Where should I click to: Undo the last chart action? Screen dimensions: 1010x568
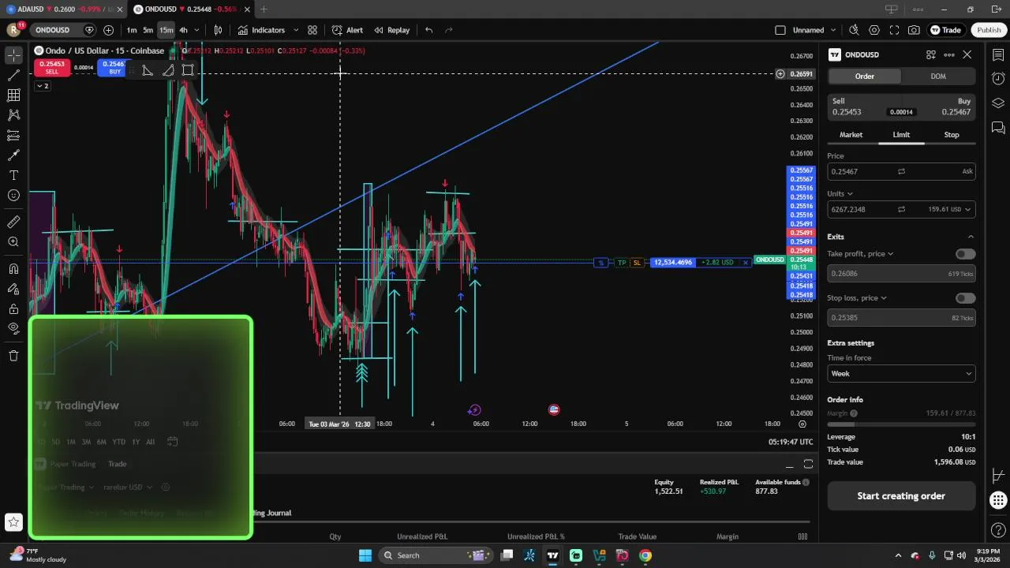click(428, 30)
